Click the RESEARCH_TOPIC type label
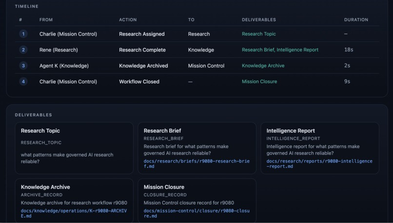The height and width of the screenshot is (223, 393). pos(41,142)
